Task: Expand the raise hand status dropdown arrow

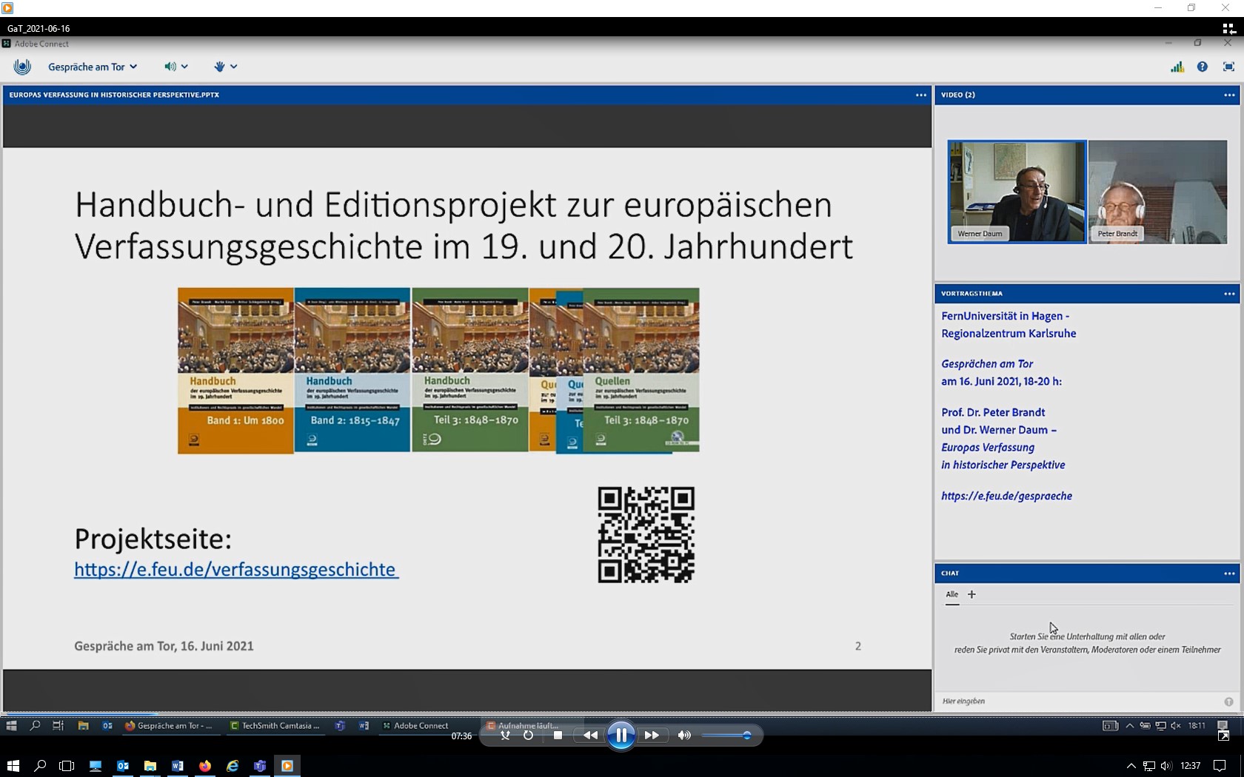Action: point(234,67)
